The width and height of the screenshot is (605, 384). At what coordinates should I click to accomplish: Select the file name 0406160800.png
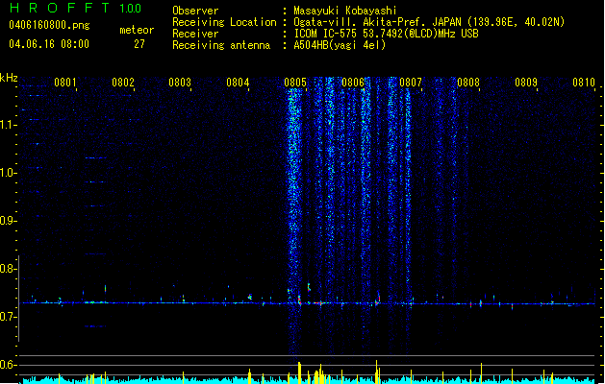point(49,25)
